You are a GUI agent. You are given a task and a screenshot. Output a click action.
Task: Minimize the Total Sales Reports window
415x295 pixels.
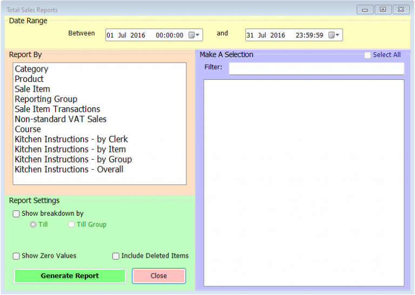click(365, 10)
